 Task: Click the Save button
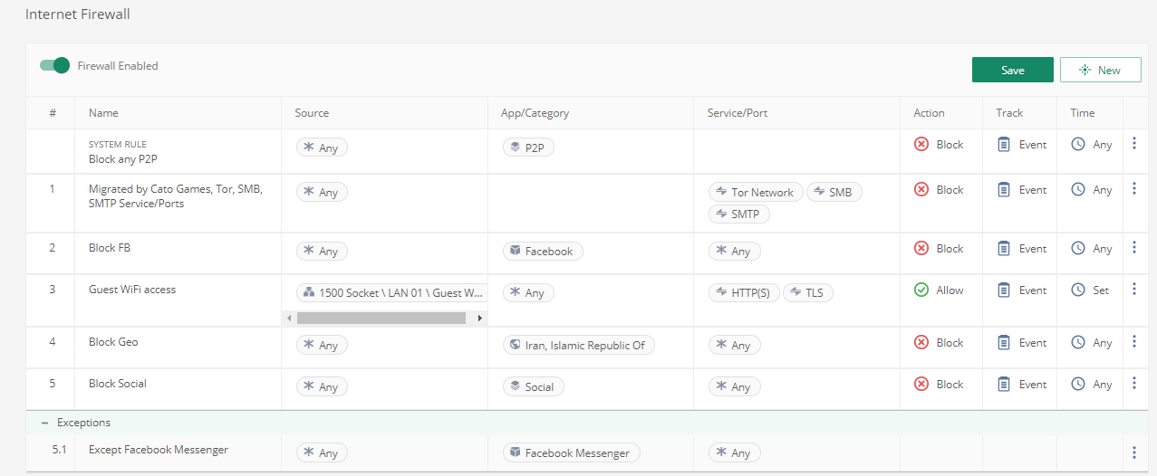pyautogui.click(x=1012, y=70)
